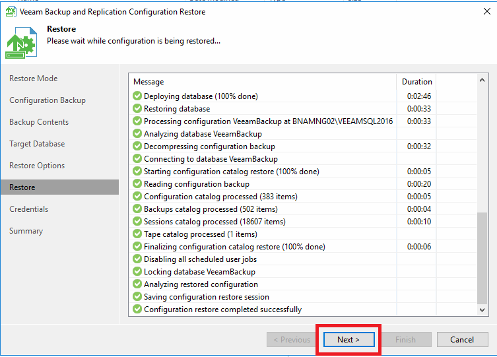Click the large Restore wizard header icon
The width and height of the screenshot is (497, 357).
pyautogui.click(x=21, y=42)
